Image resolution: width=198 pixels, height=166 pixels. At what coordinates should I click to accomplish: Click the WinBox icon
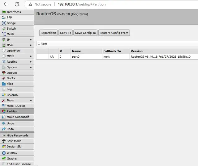pos(4,153)
